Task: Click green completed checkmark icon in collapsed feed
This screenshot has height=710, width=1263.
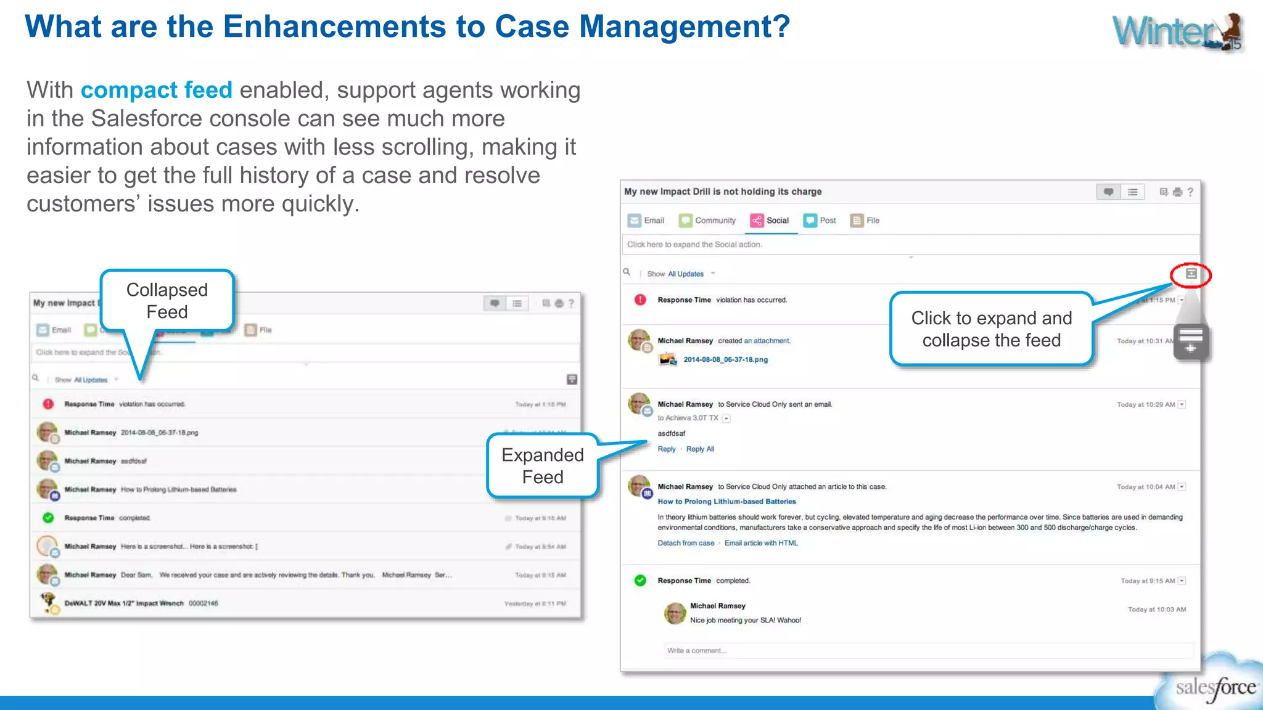Action: pyautogui.click(x=48, y=518)
